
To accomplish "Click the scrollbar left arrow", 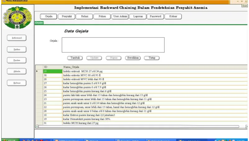I will point(37,126).
